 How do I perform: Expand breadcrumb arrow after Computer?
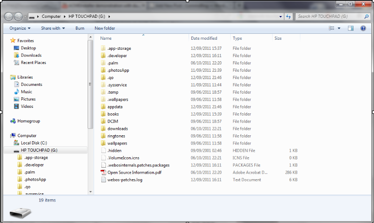[65, 16]
